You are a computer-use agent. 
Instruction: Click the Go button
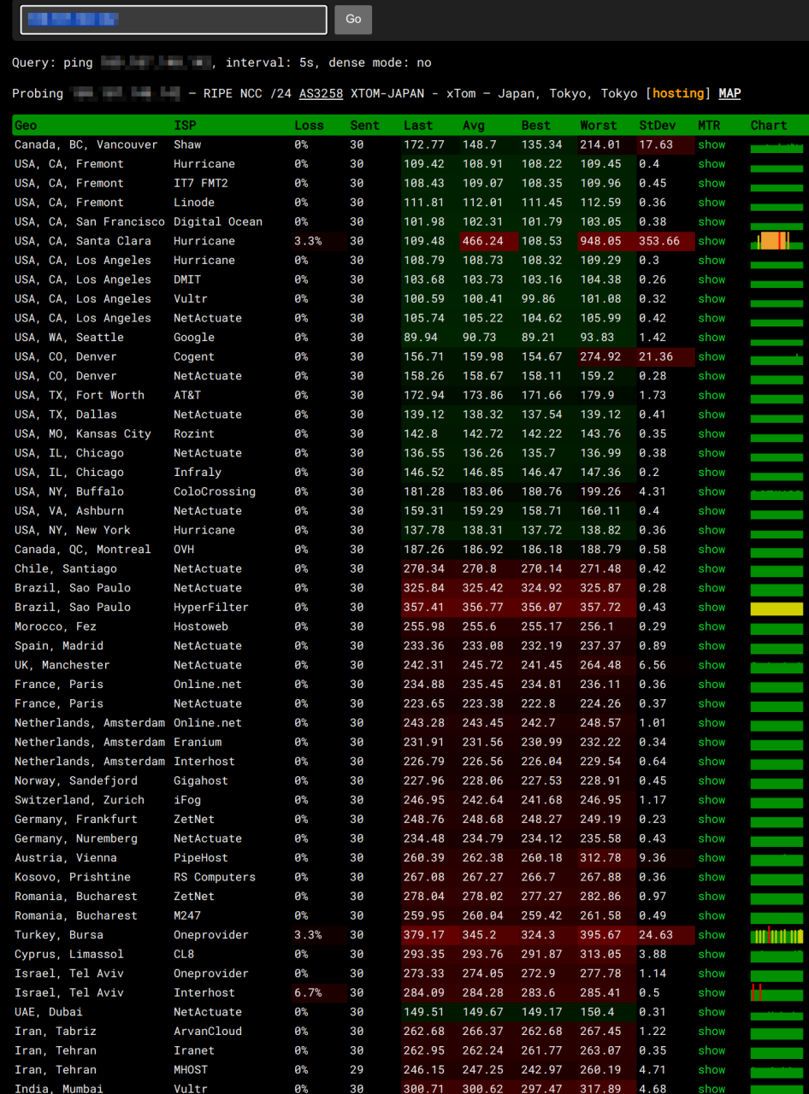pos(353,20)
